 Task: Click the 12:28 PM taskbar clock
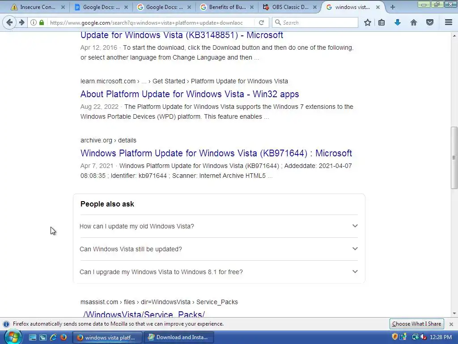[441, 337]
